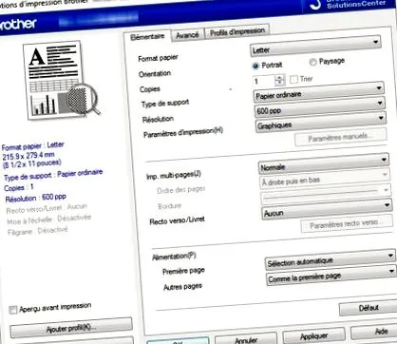Click the Copies spinner arrows
Viewport: 397px width, 344px height.
tap(280, 80)
